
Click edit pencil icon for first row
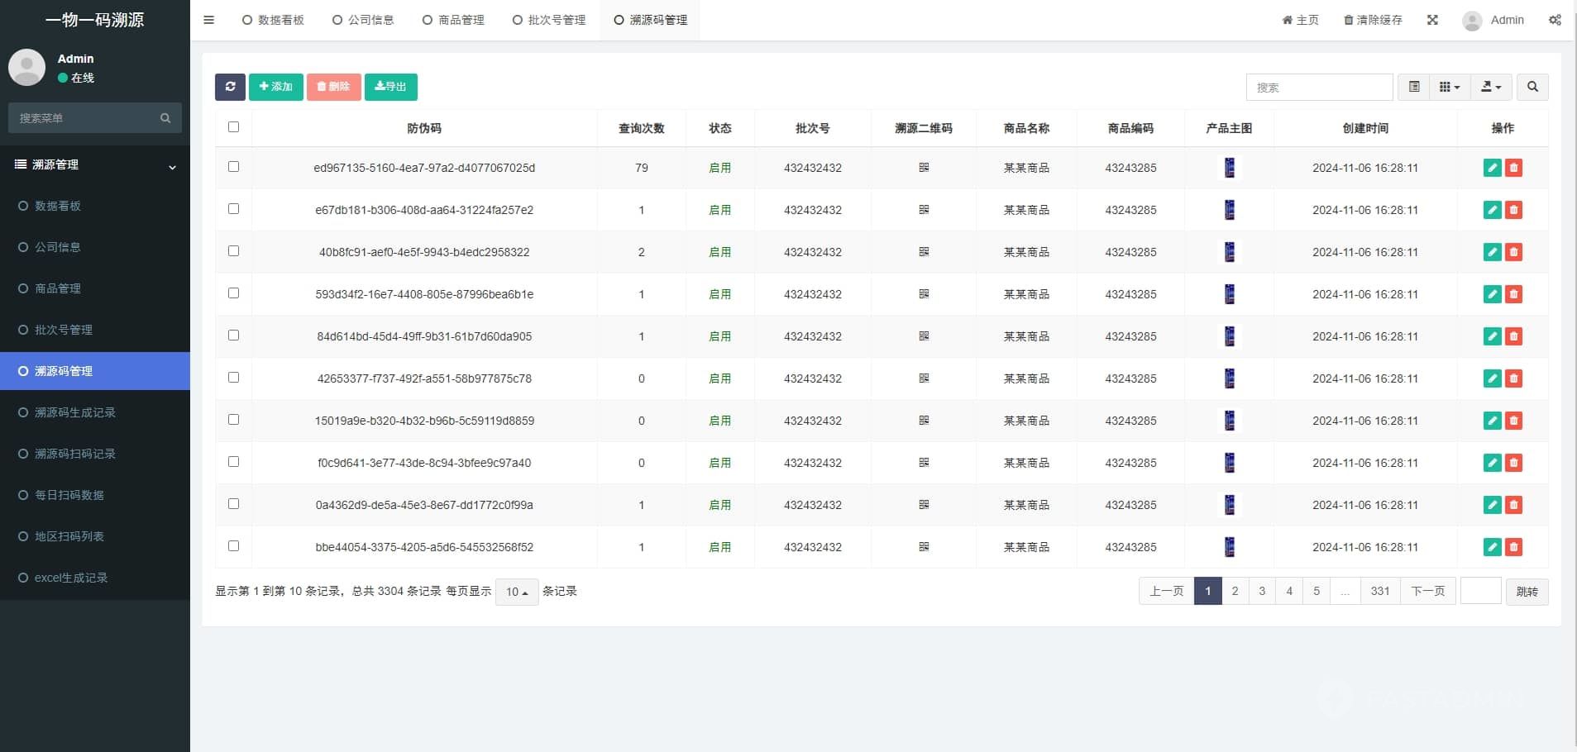click(1492, 168)
